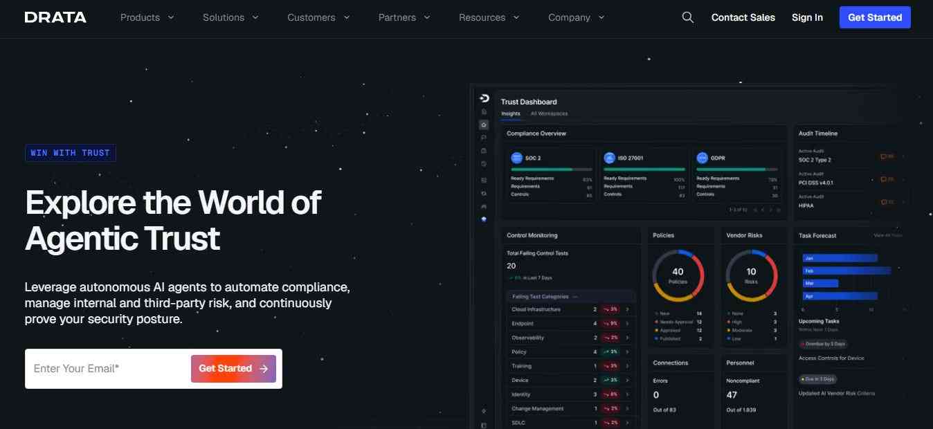This screenshot has height=429, width=933.
Task: Click Errors count 0 in Connections
Action: (x=656, y=395)
